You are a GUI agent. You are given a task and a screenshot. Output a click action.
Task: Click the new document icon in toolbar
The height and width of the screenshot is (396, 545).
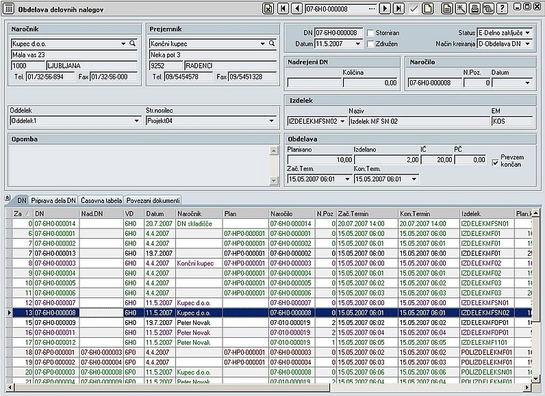[427, 8]
